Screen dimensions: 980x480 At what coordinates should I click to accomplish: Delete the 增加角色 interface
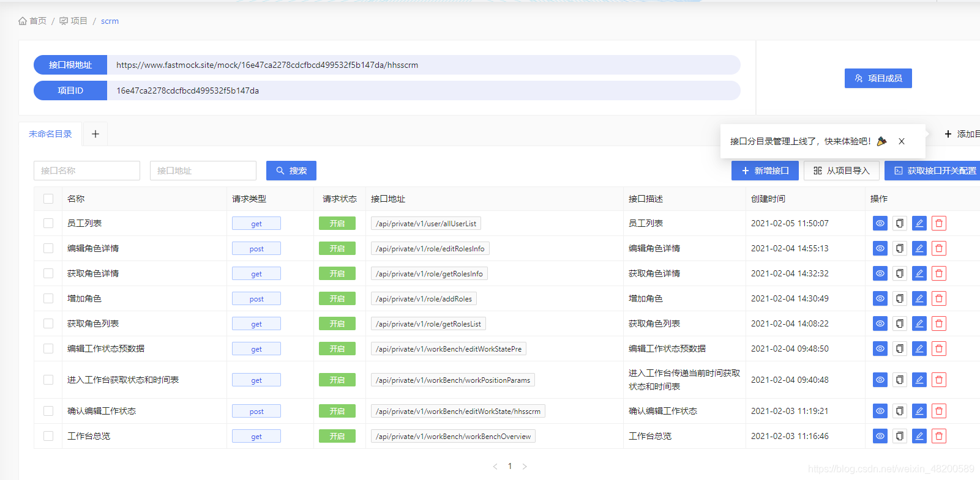click(x=938, y=298)
